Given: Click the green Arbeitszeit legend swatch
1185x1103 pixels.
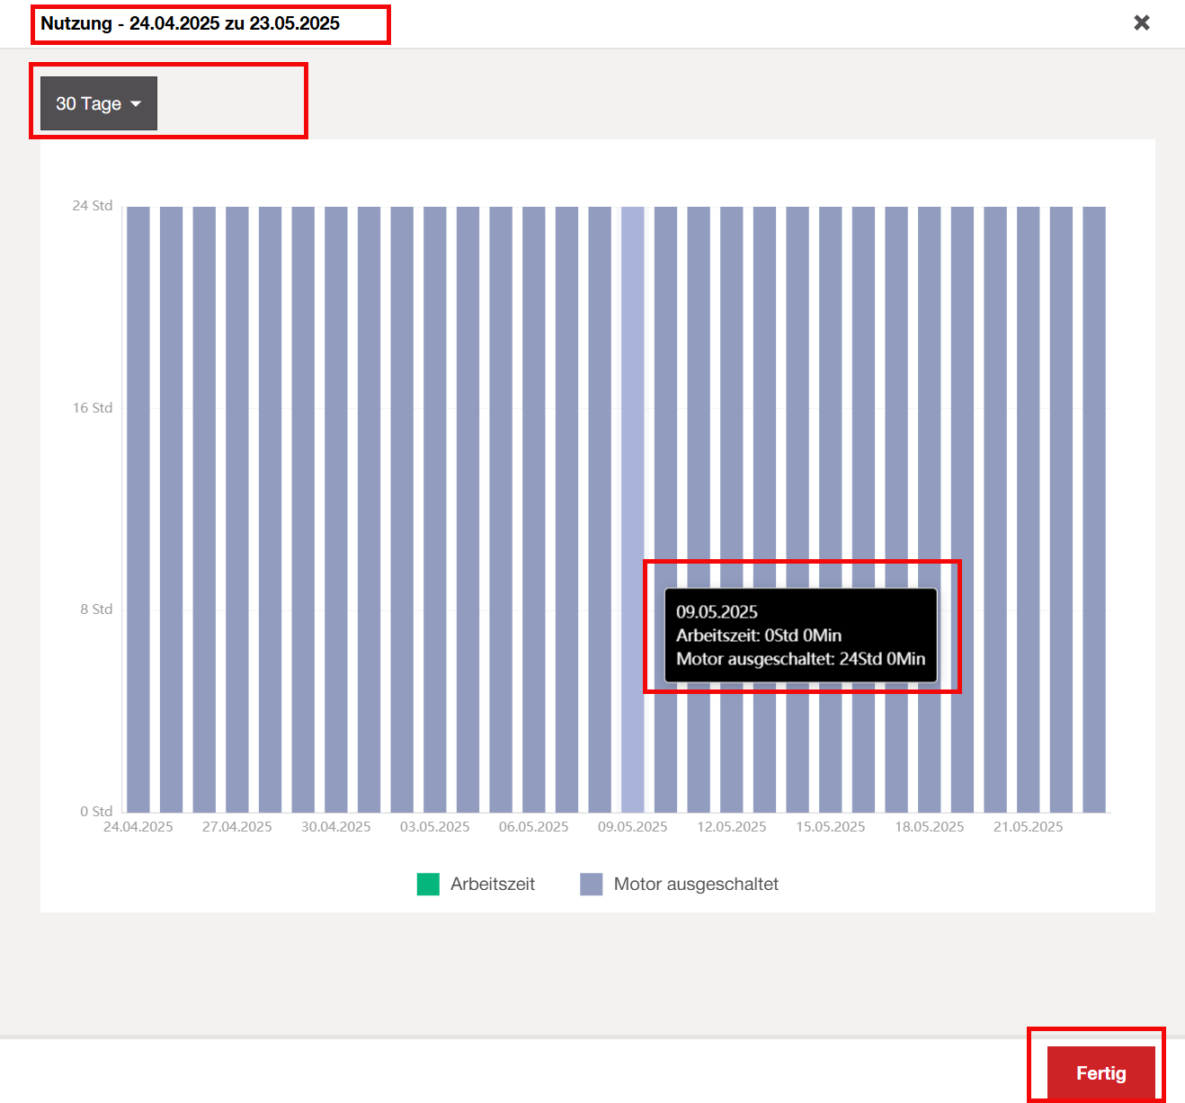Looking at the screenshot, I should click(428, 885).
